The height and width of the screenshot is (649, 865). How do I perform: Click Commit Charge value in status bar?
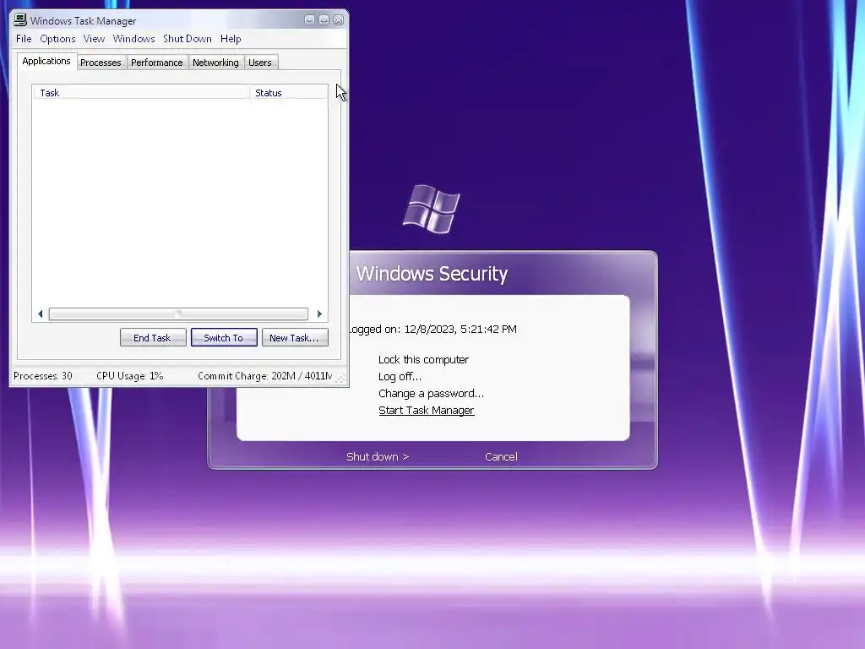click(264, 376)
